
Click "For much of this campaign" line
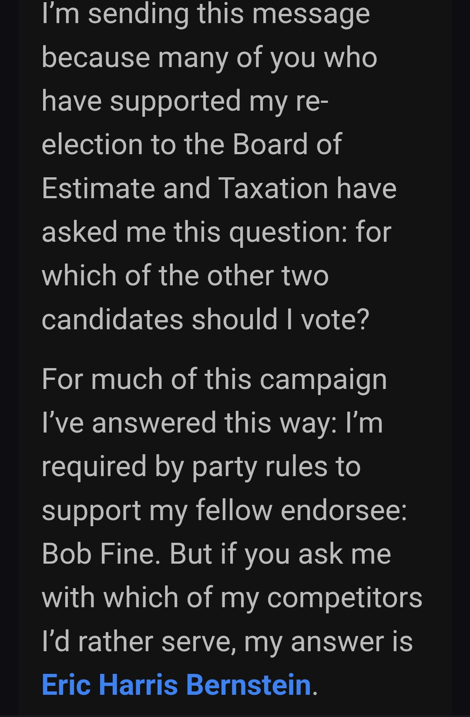click(214, 379)
